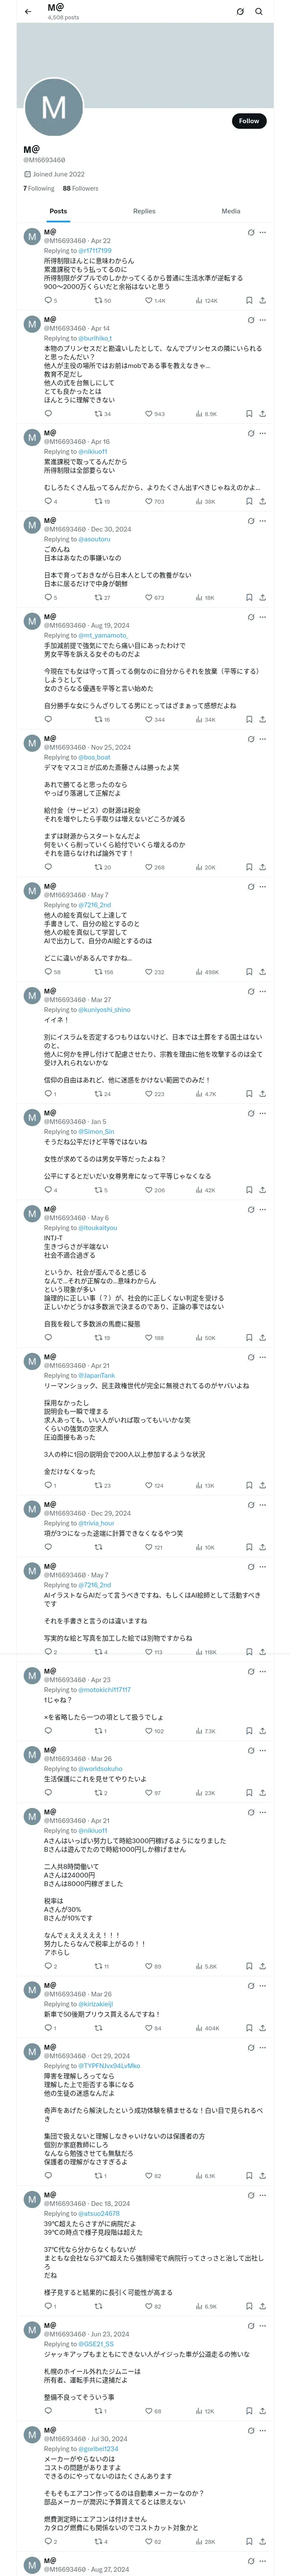Click the Grok icon in header
Viewport: 290px width, 2576px height.
(x=240, y=12)
